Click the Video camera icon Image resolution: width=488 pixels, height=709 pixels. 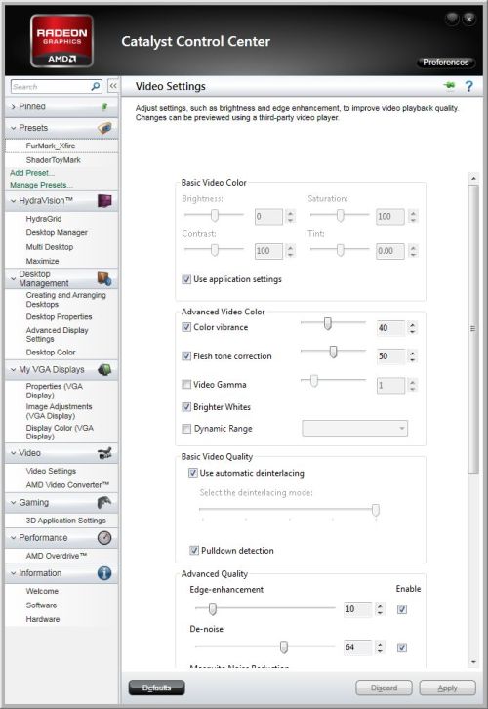pyautogui.click(x=104, y=453)
